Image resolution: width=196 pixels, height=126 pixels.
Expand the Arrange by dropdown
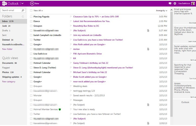[162, 11]
